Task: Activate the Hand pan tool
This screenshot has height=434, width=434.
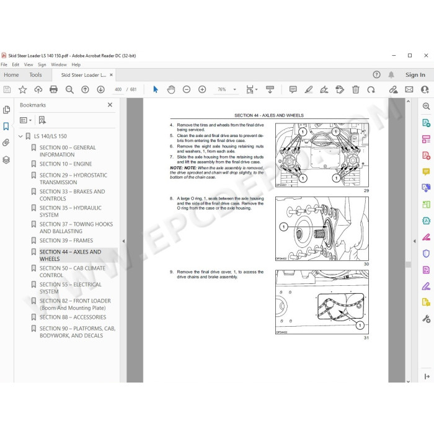Action: point(171,89)
